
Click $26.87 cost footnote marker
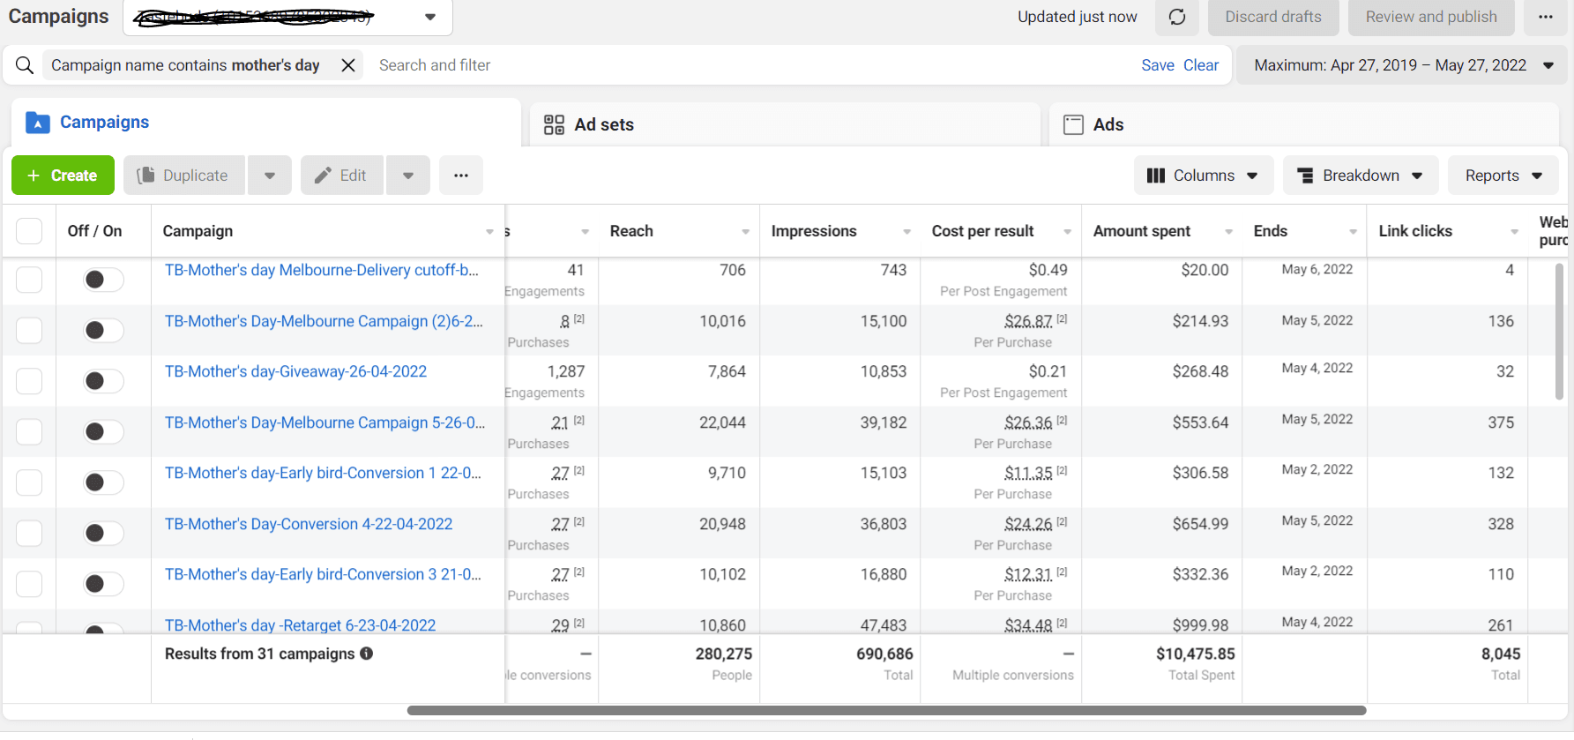[x=1063, y=318]
